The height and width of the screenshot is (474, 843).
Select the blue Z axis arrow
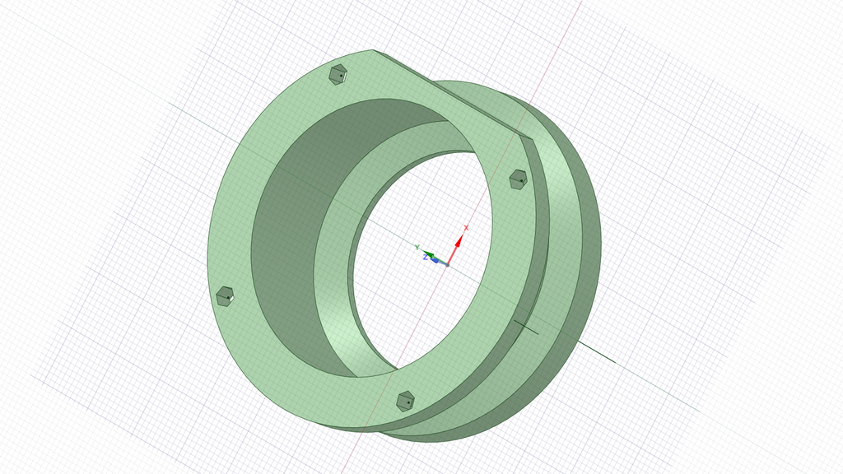click(x=436, y=261)
